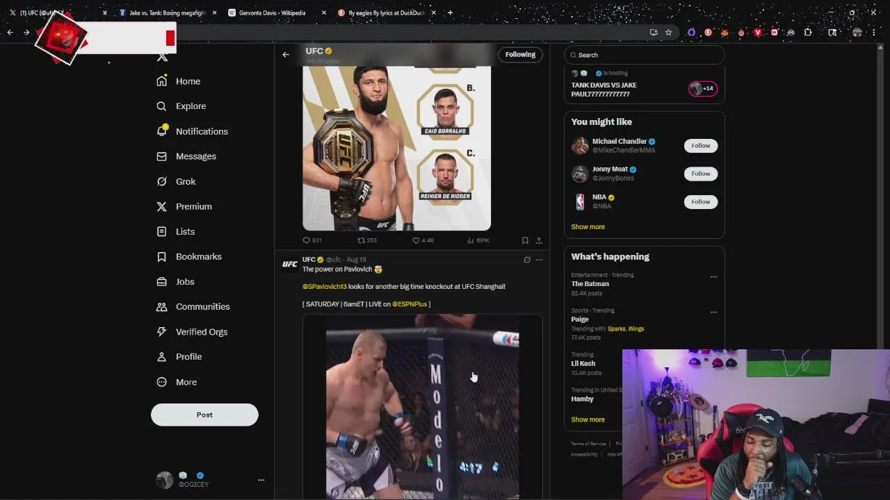Viewport: 890px width, 500px height.
Task: Open the Hamby trending topic
Action: click(582, 399)
